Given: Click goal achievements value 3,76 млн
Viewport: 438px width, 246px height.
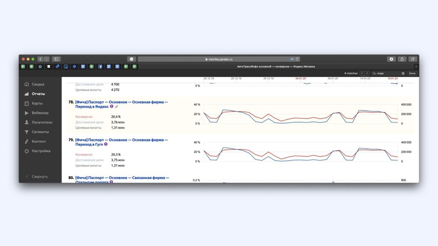Looking at the screenshot, I should (118, 122).
